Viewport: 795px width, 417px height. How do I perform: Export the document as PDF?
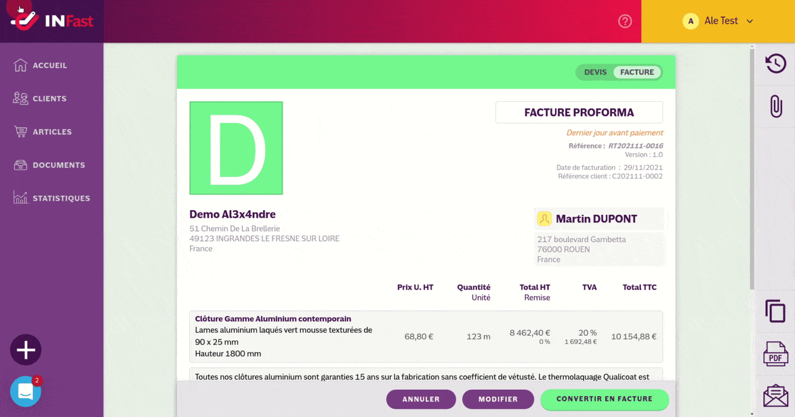click(x=775, y=354)
